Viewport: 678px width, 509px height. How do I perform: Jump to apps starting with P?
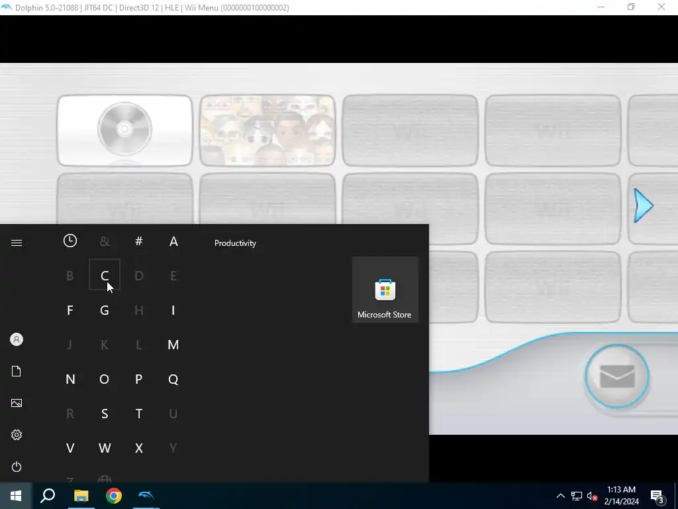[139, 379]
